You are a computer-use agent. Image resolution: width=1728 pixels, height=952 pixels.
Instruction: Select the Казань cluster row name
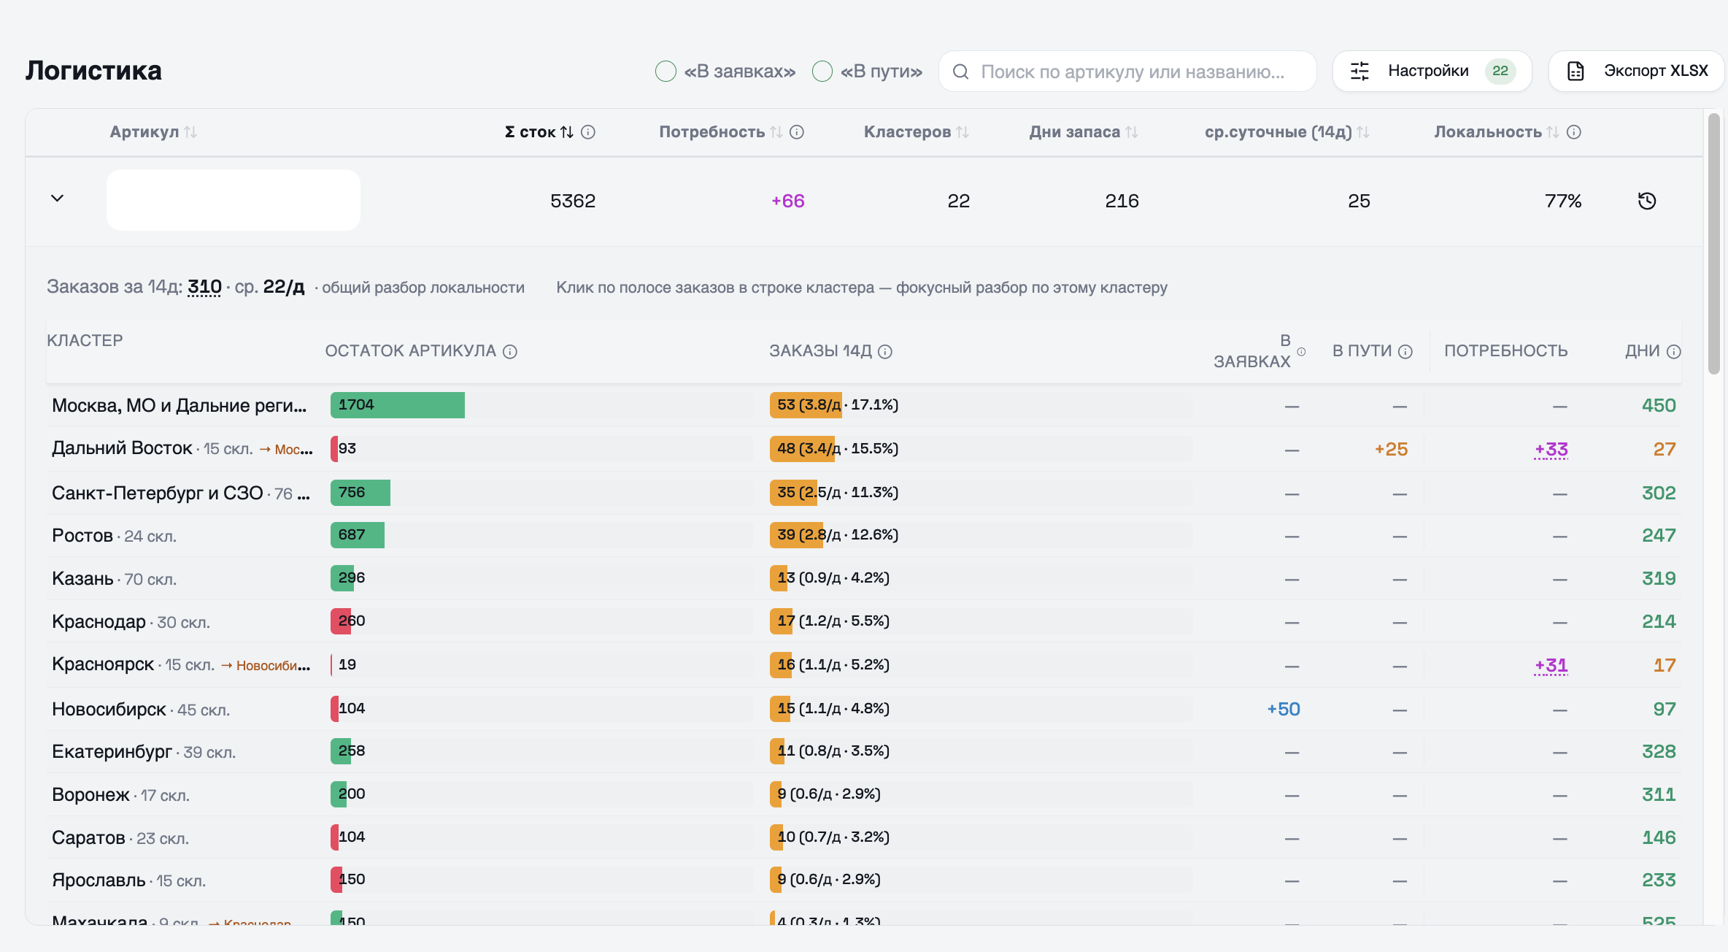82,579
